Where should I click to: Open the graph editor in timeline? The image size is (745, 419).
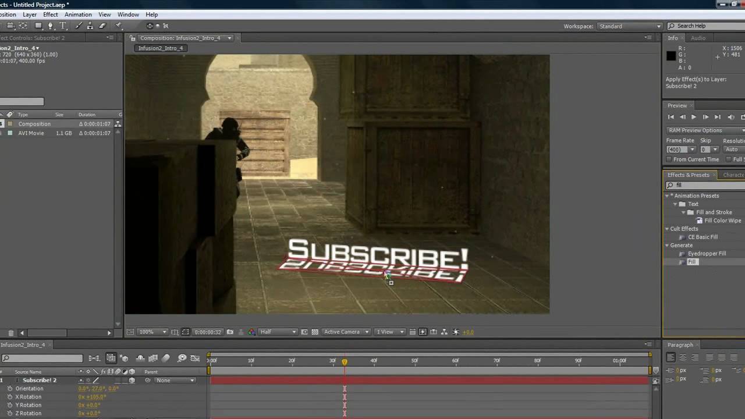[195, 358]
